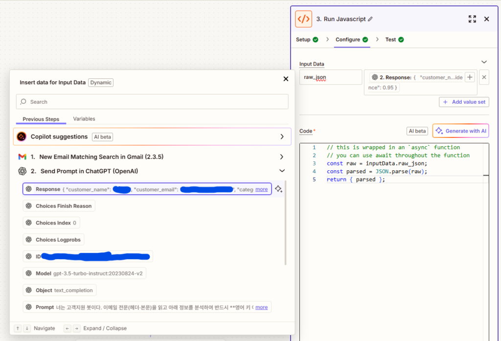This screenshot has width=501, height=341.
Task: Collapse the Input Data section chevron
Action: (484, 62)
